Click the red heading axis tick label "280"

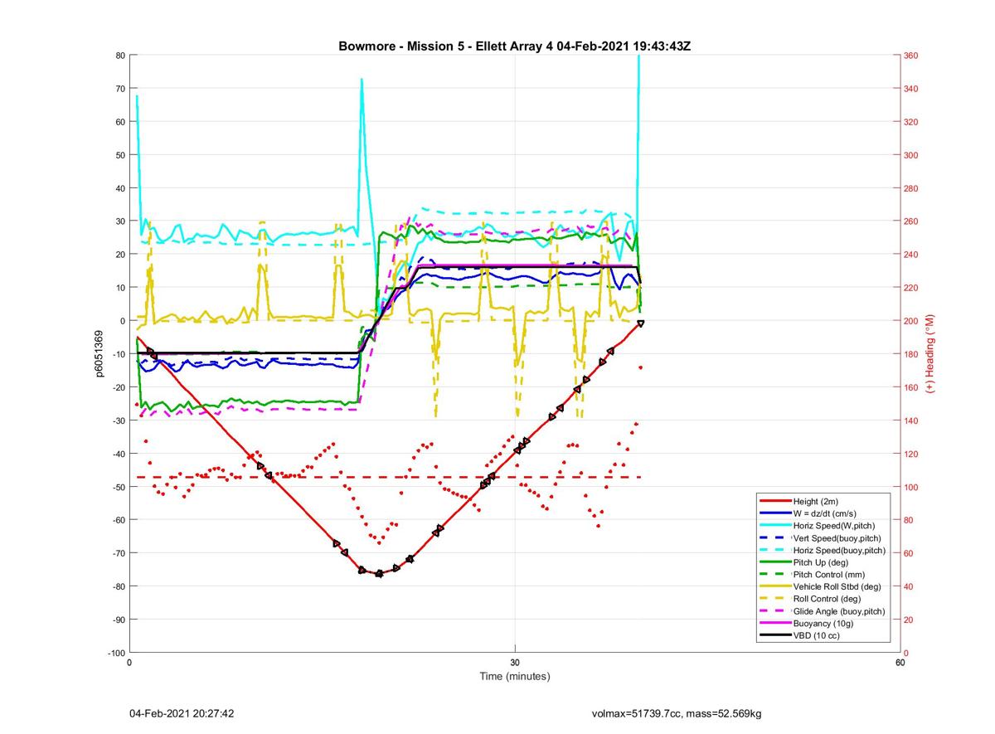[911, 188]
